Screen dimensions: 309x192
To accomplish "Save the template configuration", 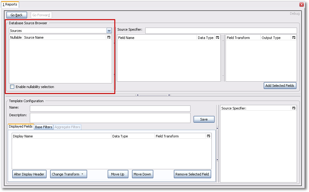I will [204, 119].
